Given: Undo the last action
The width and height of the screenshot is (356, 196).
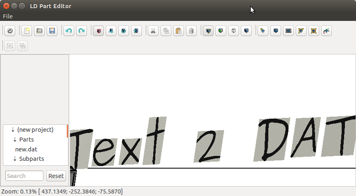Looking at the screenshot, I should pos(69,31).
